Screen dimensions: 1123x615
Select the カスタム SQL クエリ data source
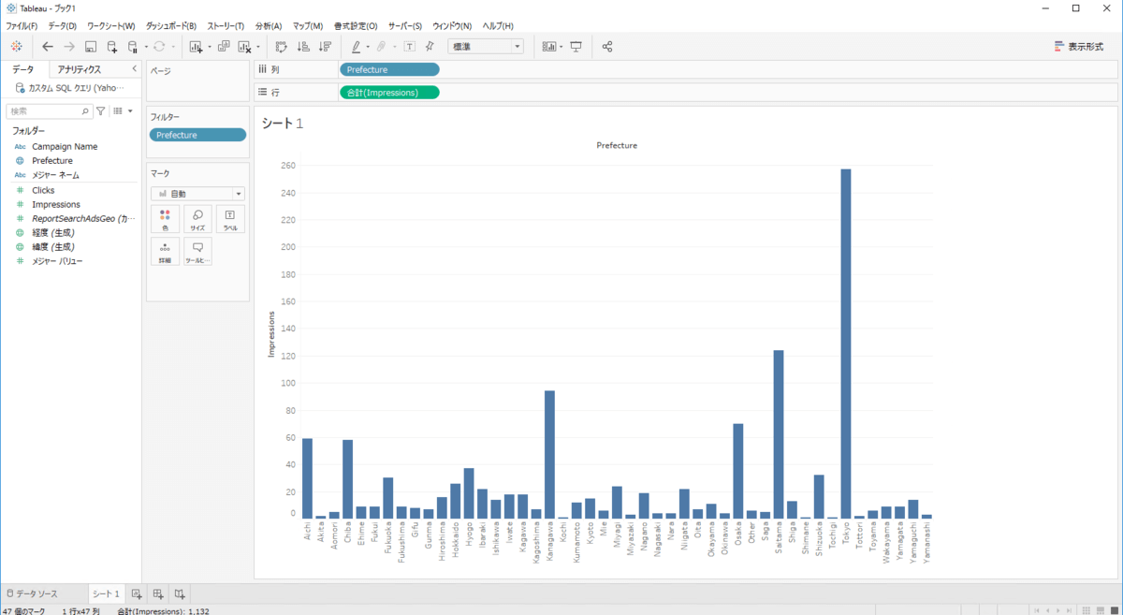[x=70, y=88]
